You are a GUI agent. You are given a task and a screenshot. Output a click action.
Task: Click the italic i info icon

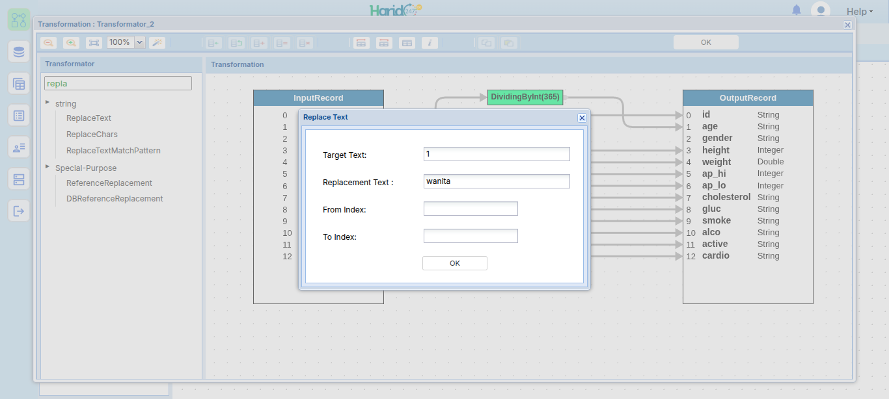[x=430, y=43]
